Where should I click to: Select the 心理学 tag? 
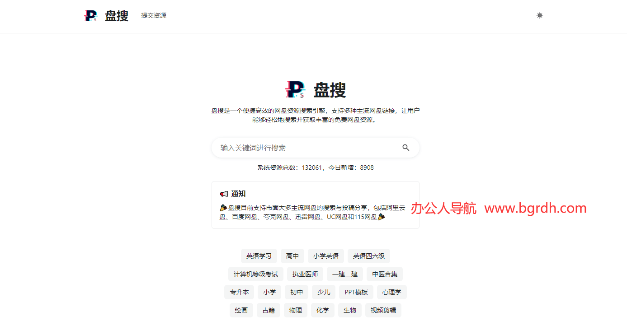pos(391,292)
